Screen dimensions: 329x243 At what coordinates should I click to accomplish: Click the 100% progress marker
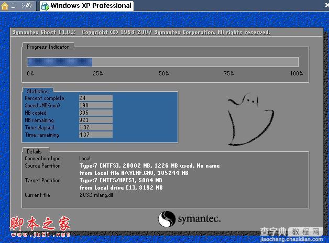coord(297,73)
